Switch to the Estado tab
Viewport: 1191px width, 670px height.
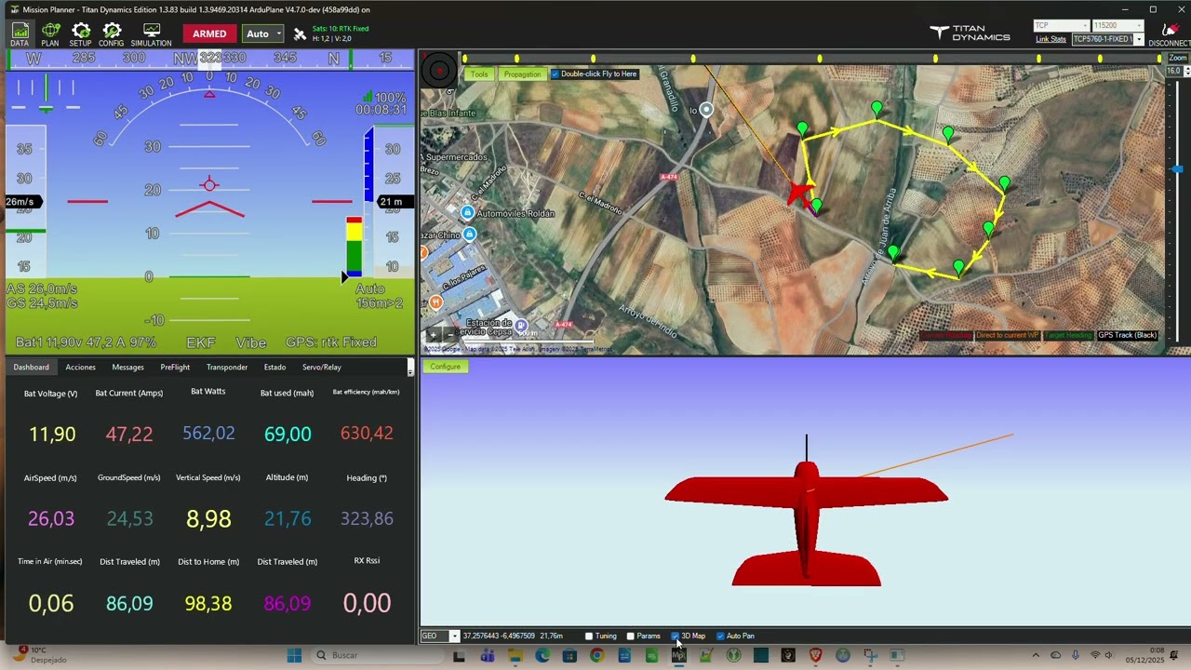pos(274,368)
